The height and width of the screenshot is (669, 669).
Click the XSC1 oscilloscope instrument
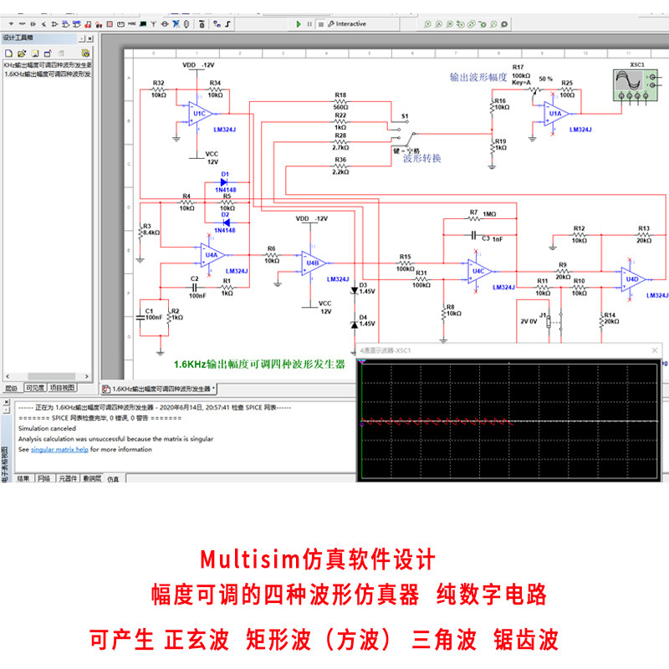tap(634, 84)
